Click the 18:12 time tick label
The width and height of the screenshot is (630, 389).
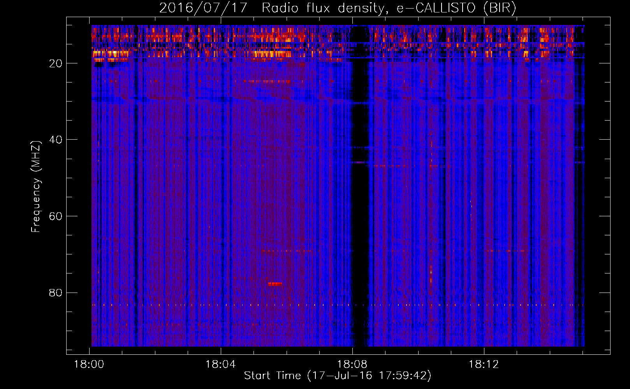(x=484, y=364)
